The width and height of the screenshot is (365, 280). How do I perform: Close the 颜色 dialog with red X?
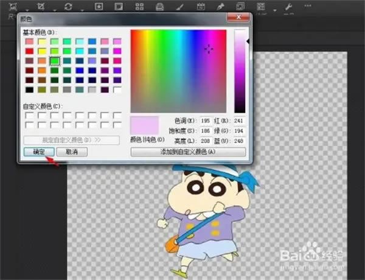click(238, 17)
